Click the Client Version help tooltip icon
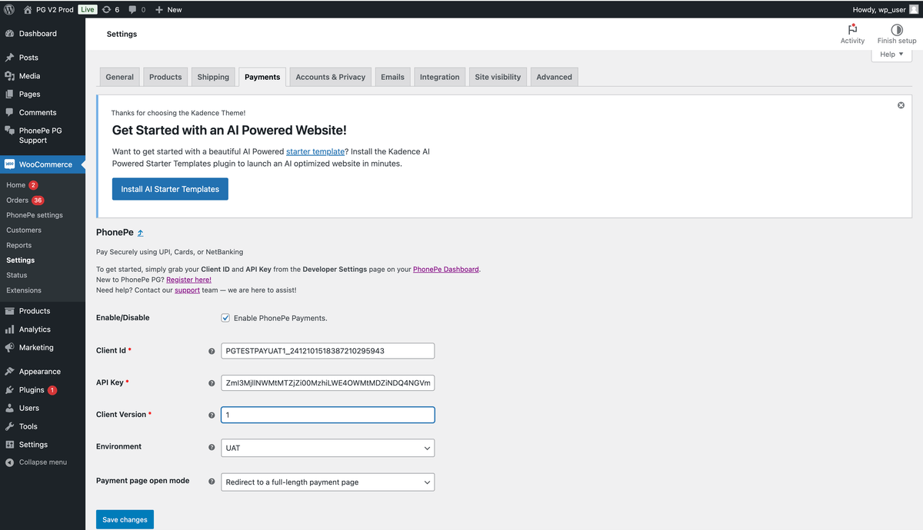This screenshot has width=923, height=530. click(x=212, y=416)
